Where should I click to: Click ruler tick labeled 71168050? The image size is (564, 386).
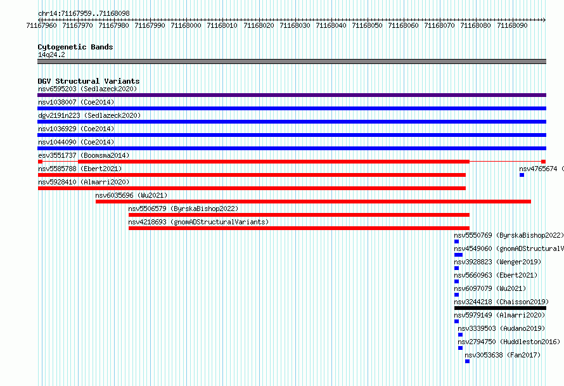point(367,25)
